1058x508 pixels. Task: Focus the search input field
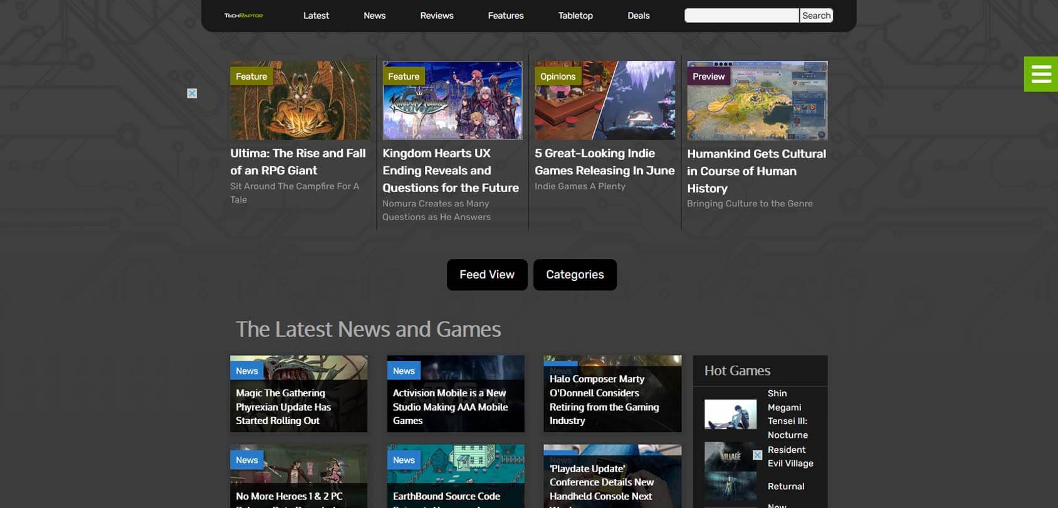[x=741, y=16]
